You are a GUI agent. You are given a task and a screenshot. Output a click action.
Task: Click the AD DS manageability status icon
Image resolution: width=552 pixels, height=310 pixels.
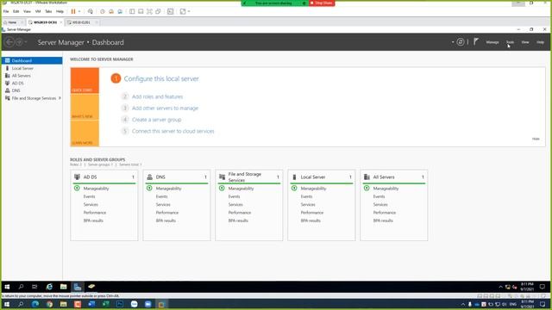(x=77, y=189)
